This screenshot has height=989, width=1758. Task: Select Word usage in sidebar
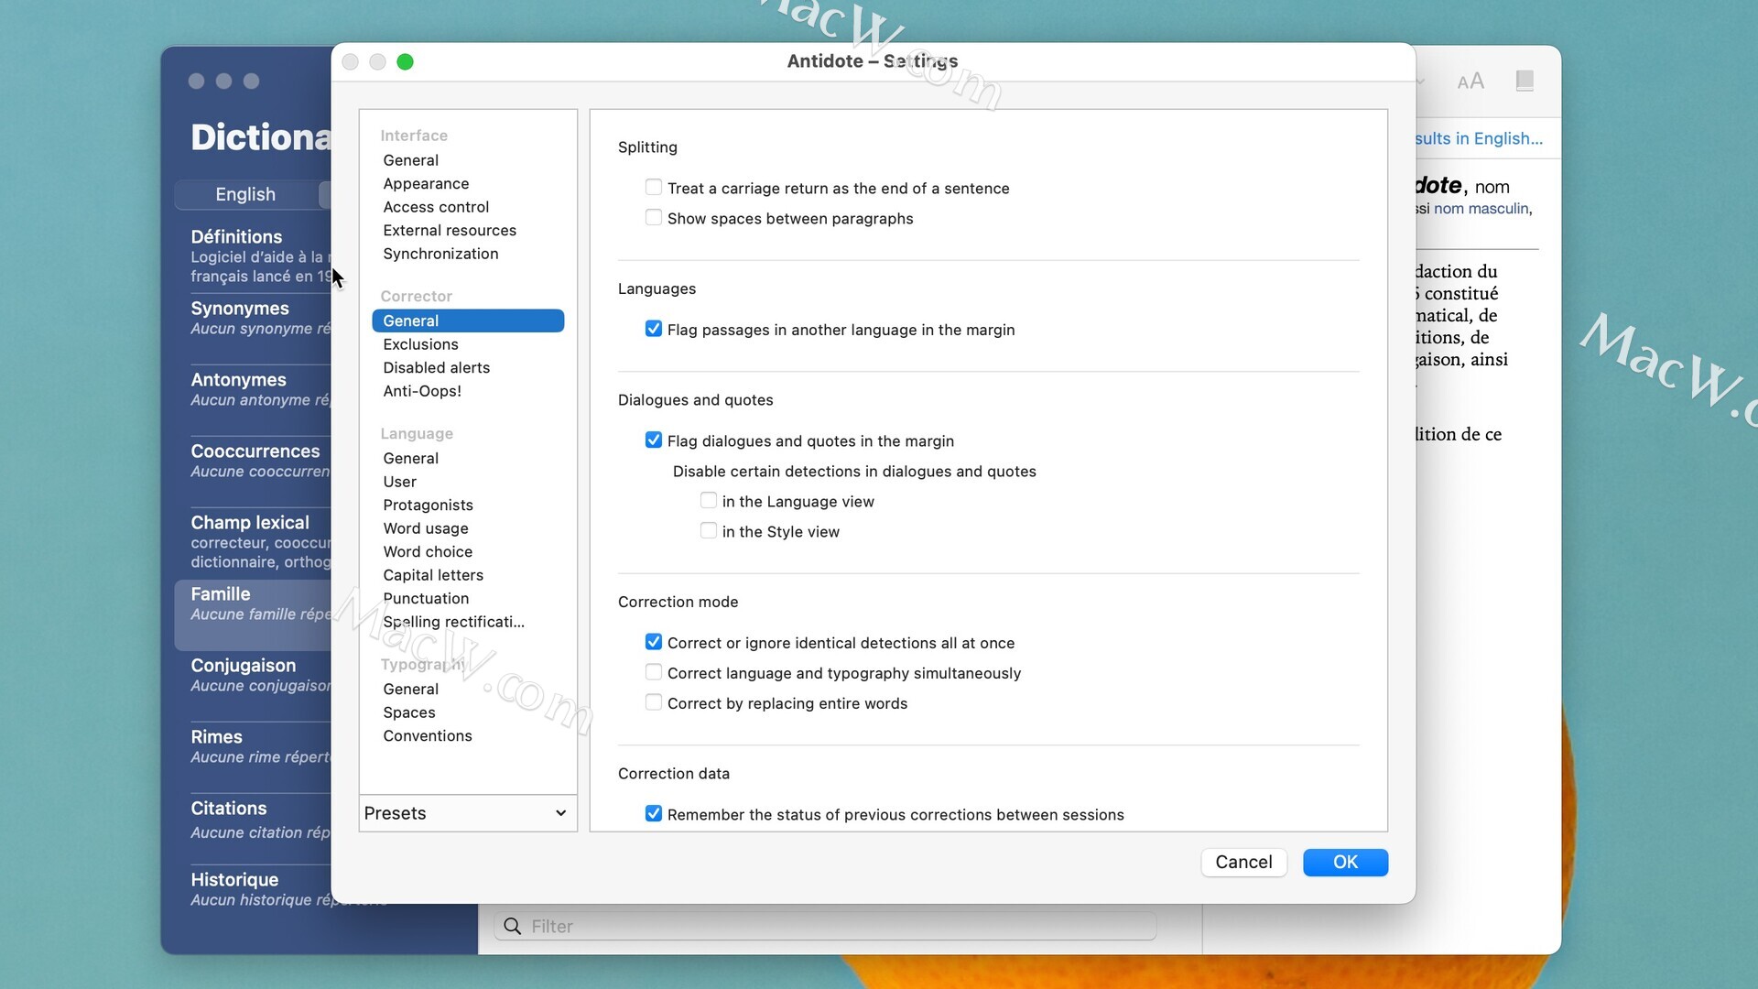[x=426, y=528]
